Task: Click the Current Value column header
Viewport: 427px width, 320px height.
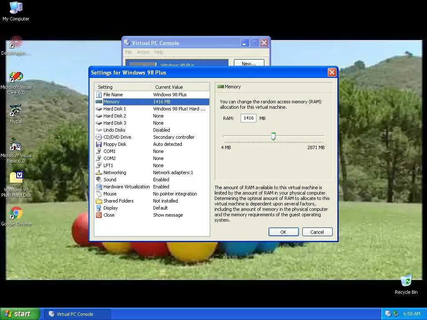Action: 180,87
